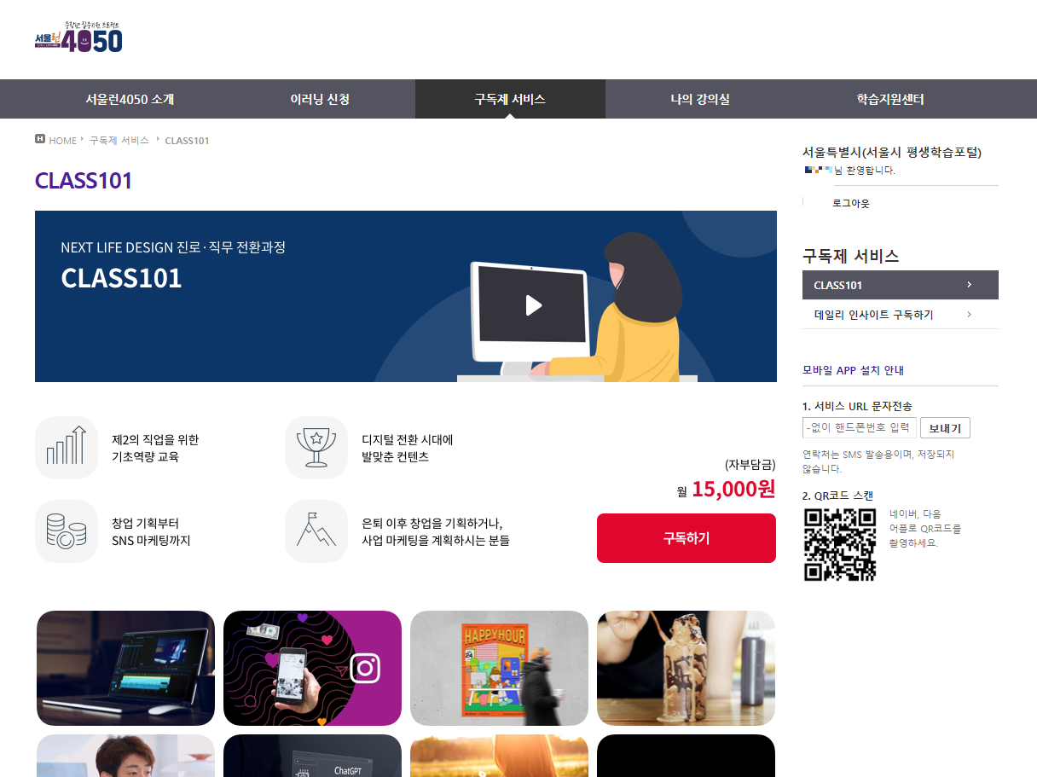Viewport: 1037px width, 777px height.
Task: Click the bar chart growth icon
Action: click(x=67, y=448)
